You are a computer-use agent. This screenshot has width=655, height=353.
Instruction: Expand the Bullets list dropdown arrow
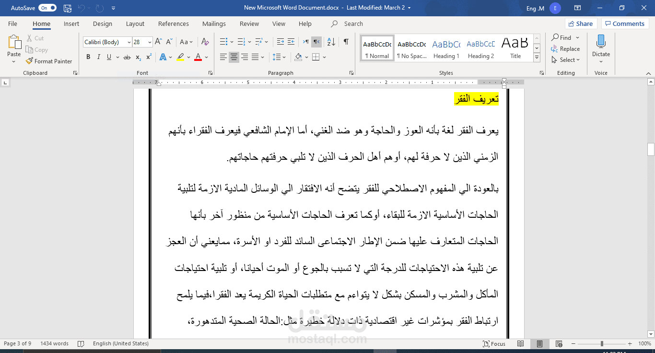coord(232,42)
